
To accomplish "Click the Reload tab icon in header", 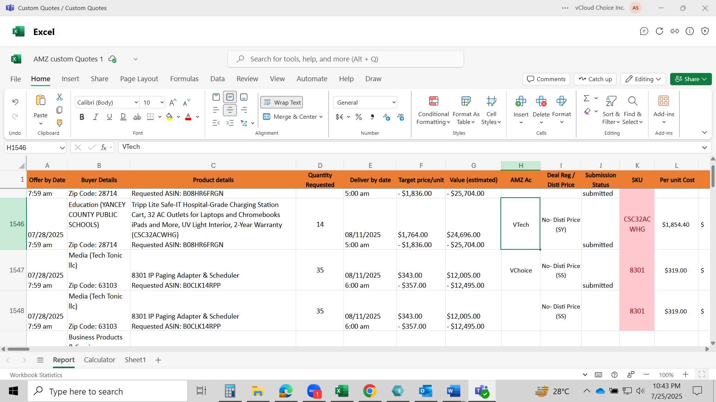I will [x=659, y=31].
